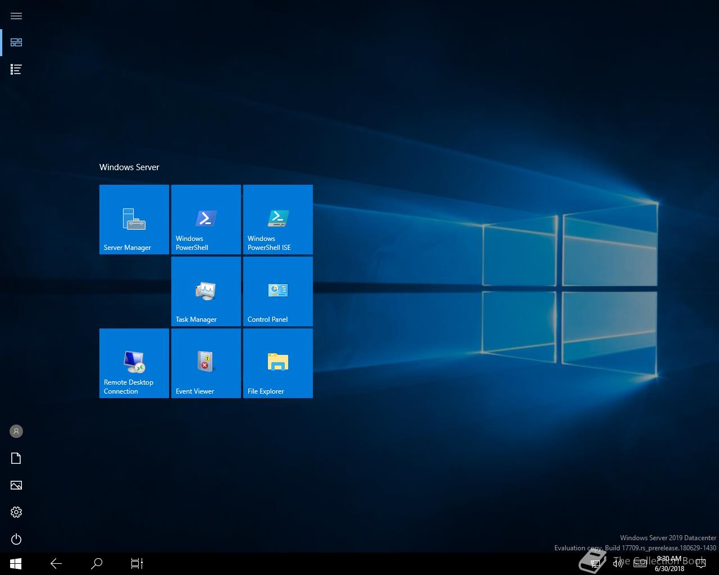Click the taskbar clock showing 6/30/2018
The height and width of the screenshot is (575, 719).
(x=669, y=564)
